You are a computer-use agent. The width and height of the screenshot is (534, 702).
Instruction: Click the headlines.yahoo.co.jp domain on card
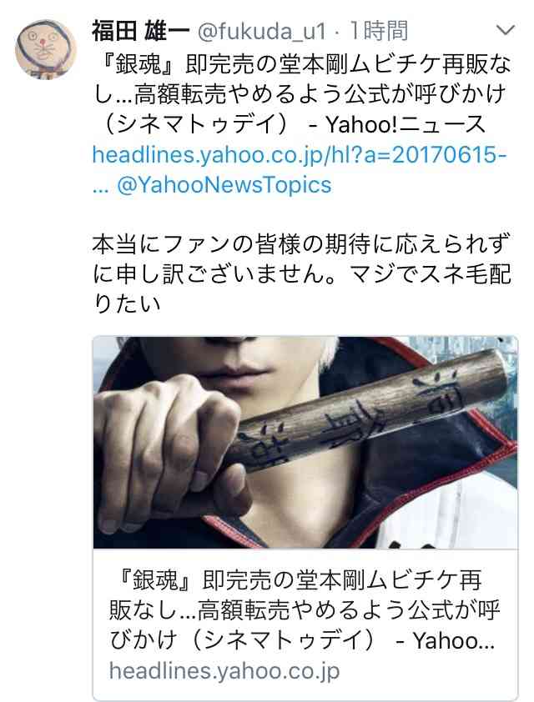(x=224, y=670)
